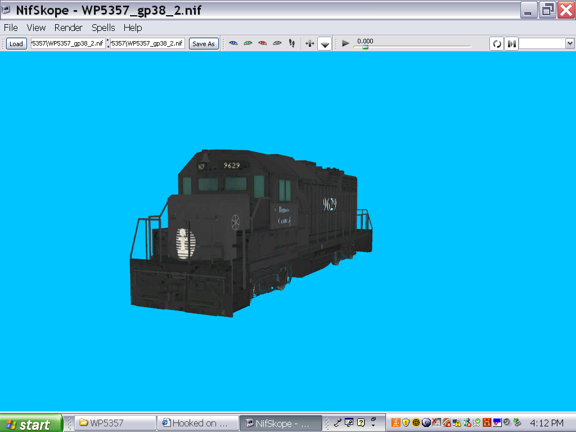Open the Render menu
The height and width of the screenshot is (432, 576).
click(x=68, y=28)
